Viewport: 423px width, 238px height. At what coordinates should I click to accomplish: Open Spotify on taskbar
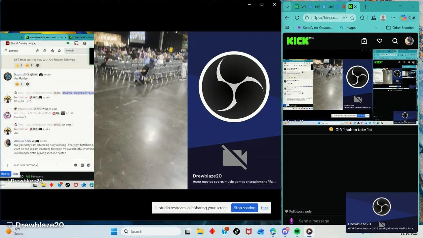[297, 231]
